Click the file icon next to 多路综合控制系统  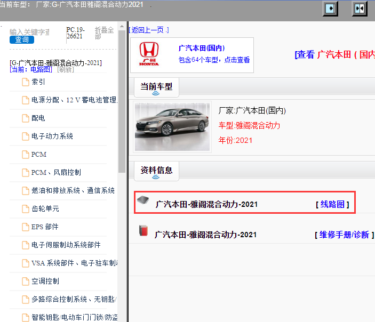point(26,300)
